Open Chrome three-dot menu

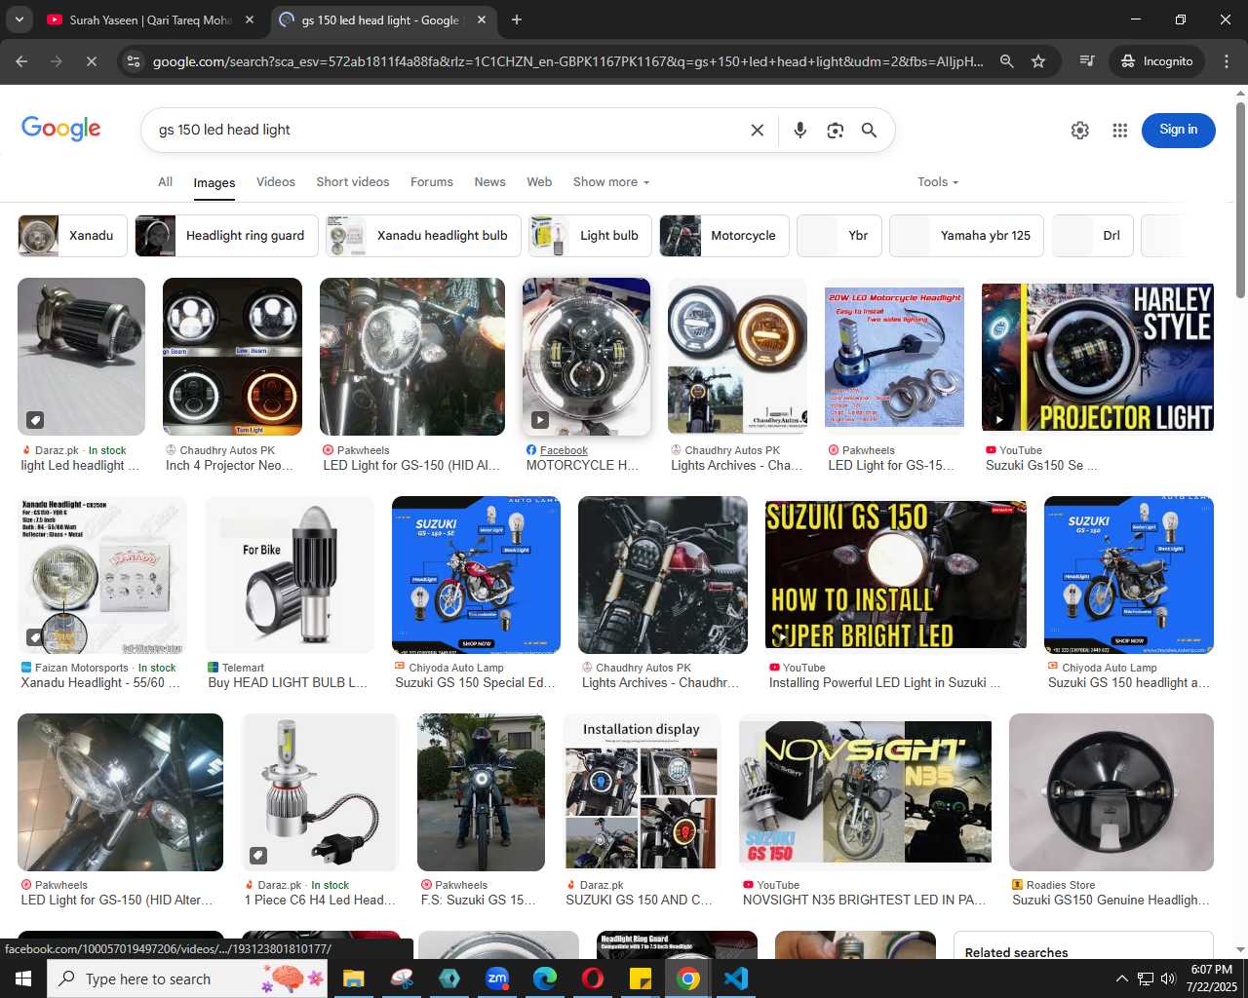(x=1227, y=61)
